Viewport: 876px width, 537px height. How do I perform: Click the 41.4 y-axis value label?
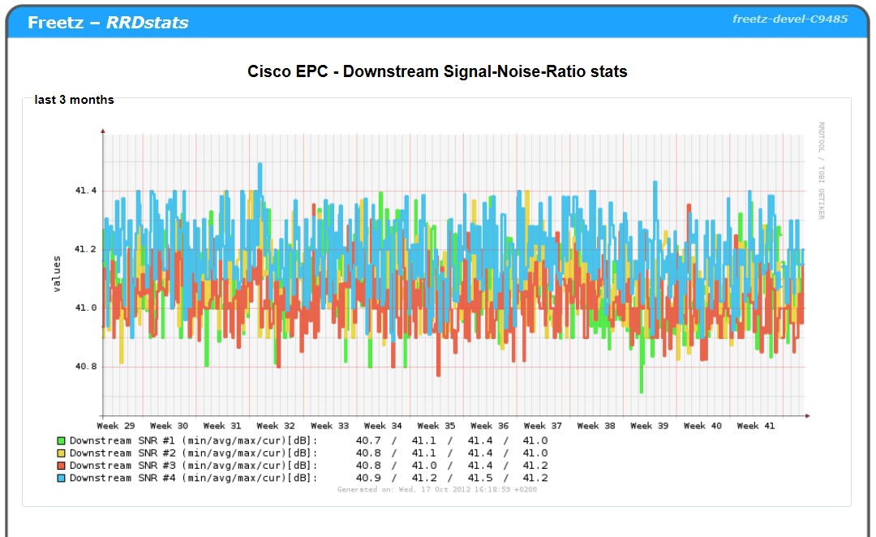(x=85, y=191)
